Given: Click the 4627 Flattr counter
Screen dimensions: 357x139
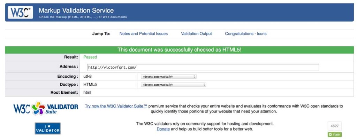Looking at the screenshot, I should tap(335, 126).
